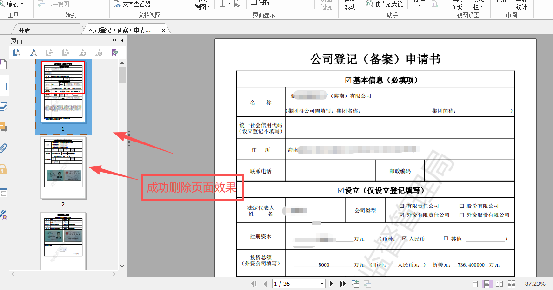
Task: Open comments panel in left sidebar
Action: [x=4, y=127]
